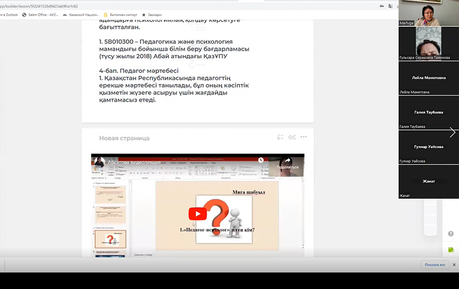459x289 pixels.
Task: Select Лейла Маметовна participant tile
Action: click(428, 78)
